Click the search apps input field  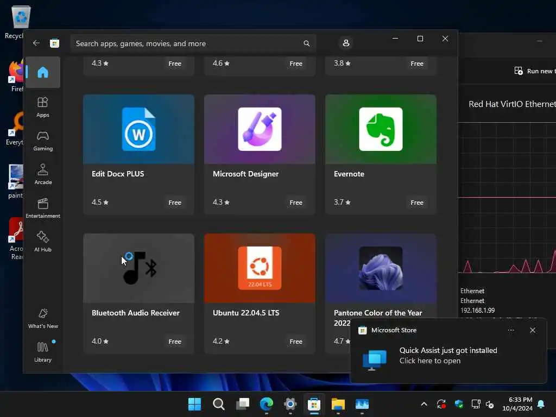[x=193, y=43]
